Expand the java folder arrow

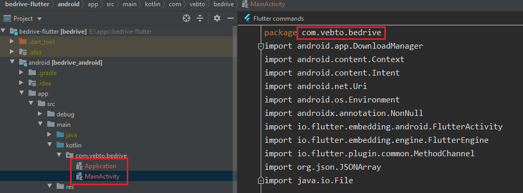click(49, 135)
